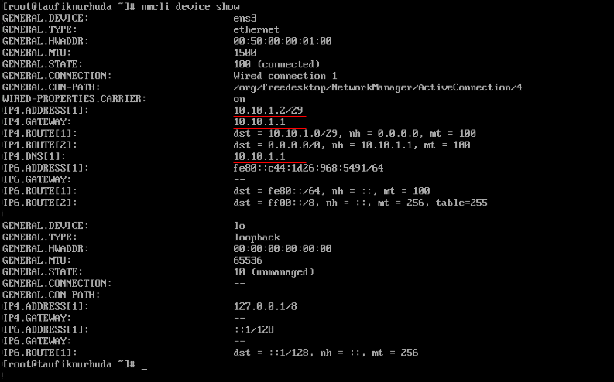Viewport: 614px width, 382px height.
Task: Click the blinking cursor at bottom prompt
Action: point(144,368)
